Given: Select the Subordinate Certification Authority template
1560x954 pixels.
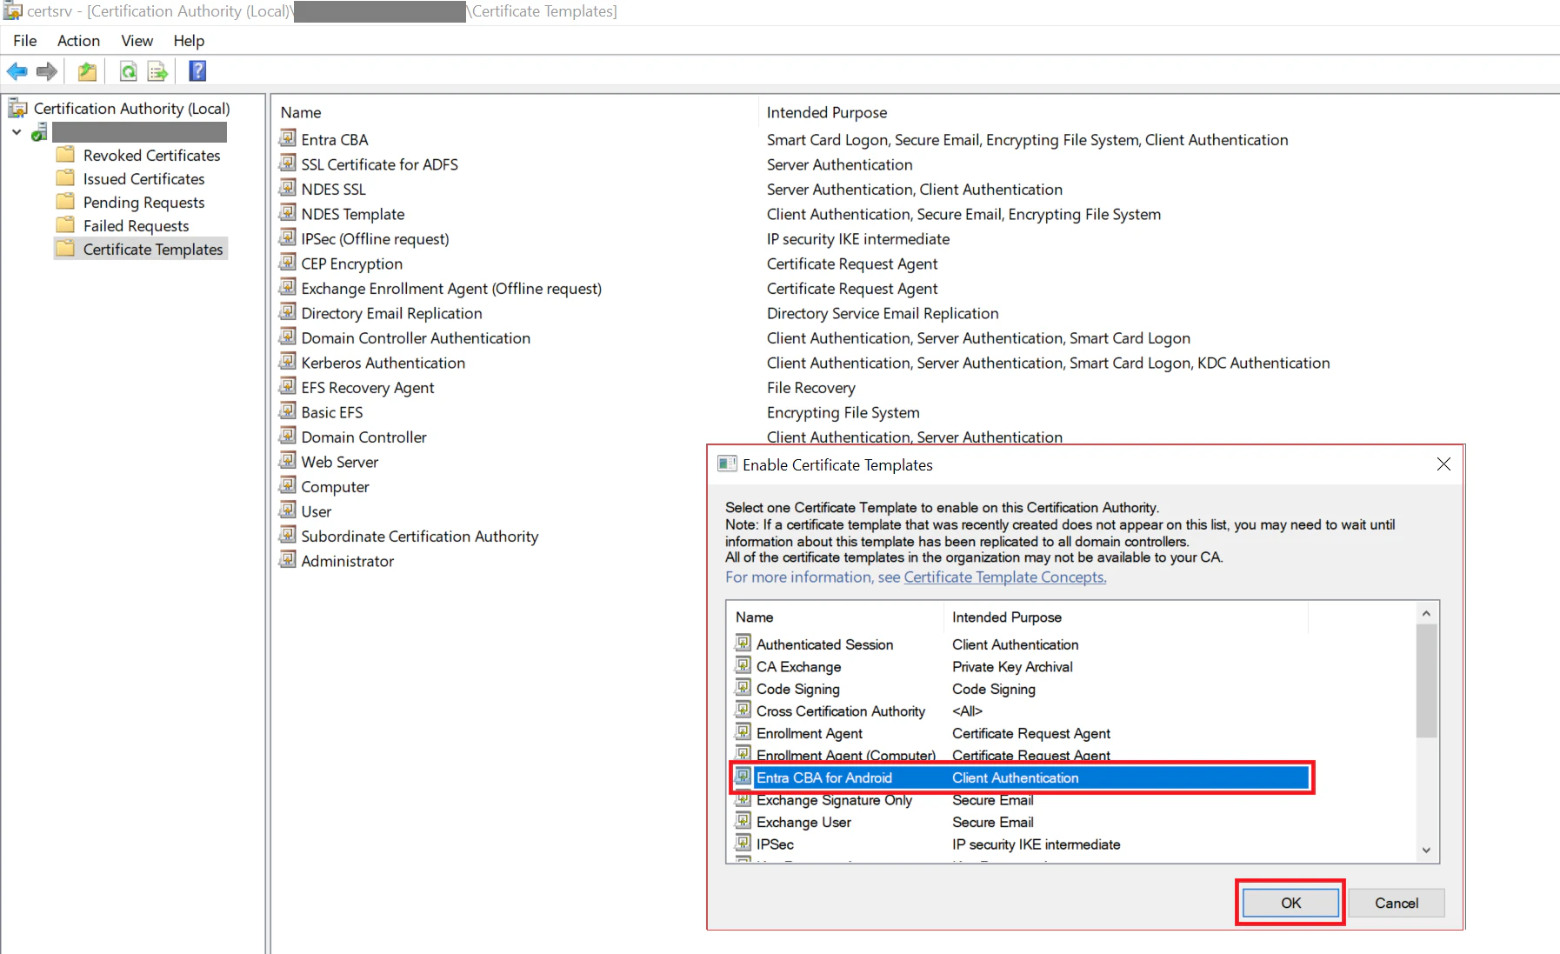Looking at the screenshot, I should pyautogui.click(x=419, y=536).
